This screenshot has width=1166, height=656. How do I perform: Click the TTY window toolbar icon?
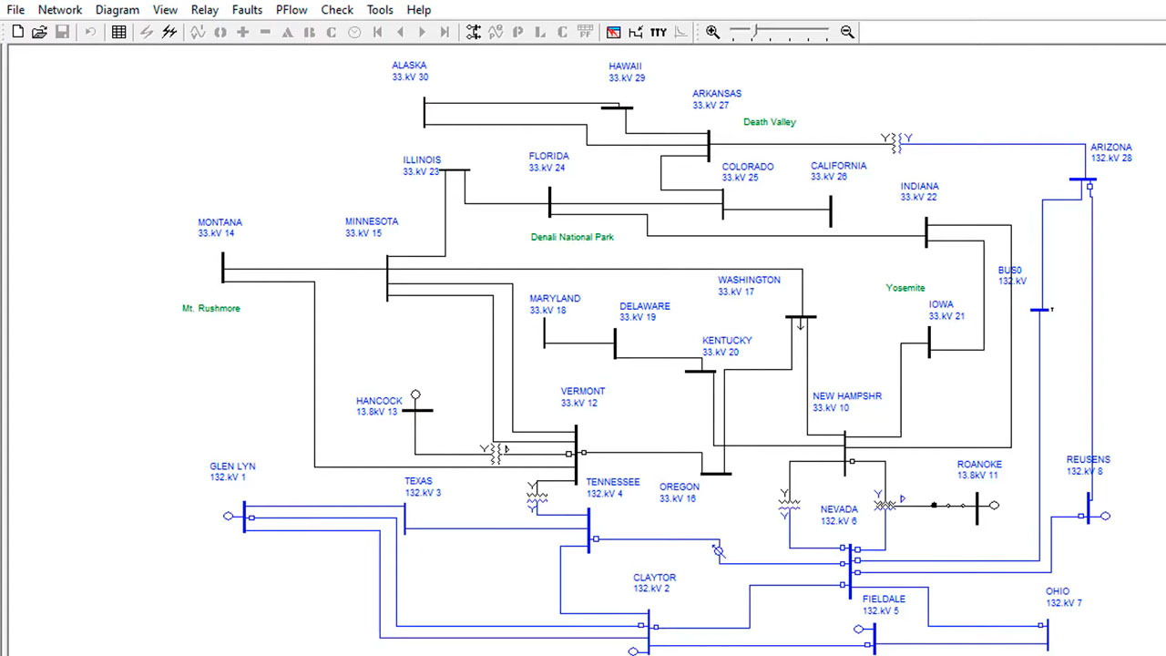pyautogui.click(x=659, y=32)
